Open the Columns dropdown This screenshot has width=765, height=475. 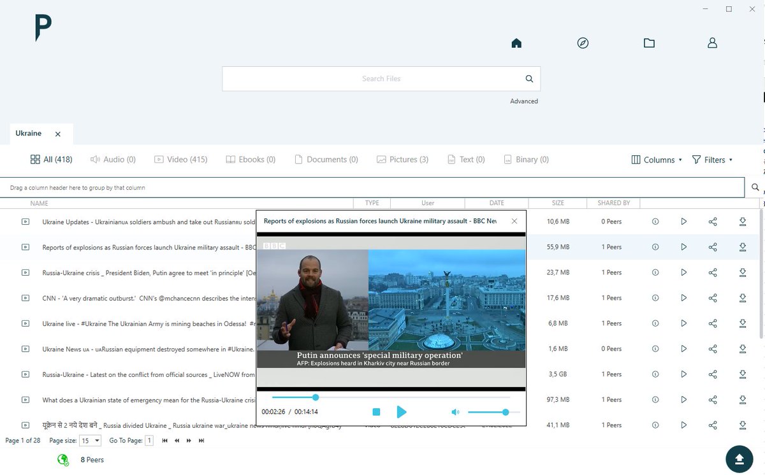pyautogui.click(x=657, y=160)
